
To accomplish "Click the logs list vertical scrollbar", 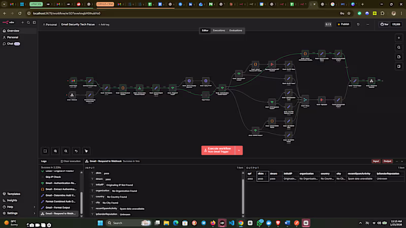I will point(82,194).
